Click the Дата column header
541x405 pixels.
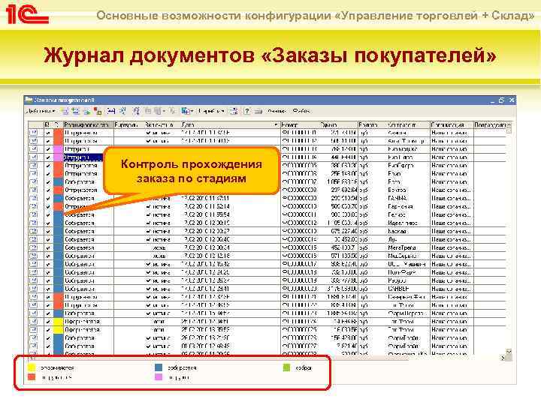(x=231, y=124)
